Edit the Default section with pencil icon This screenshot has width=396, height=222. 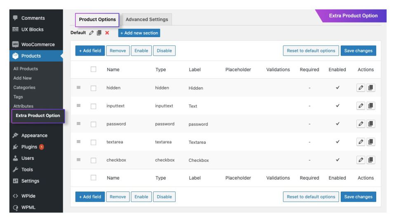click(91, 33)
